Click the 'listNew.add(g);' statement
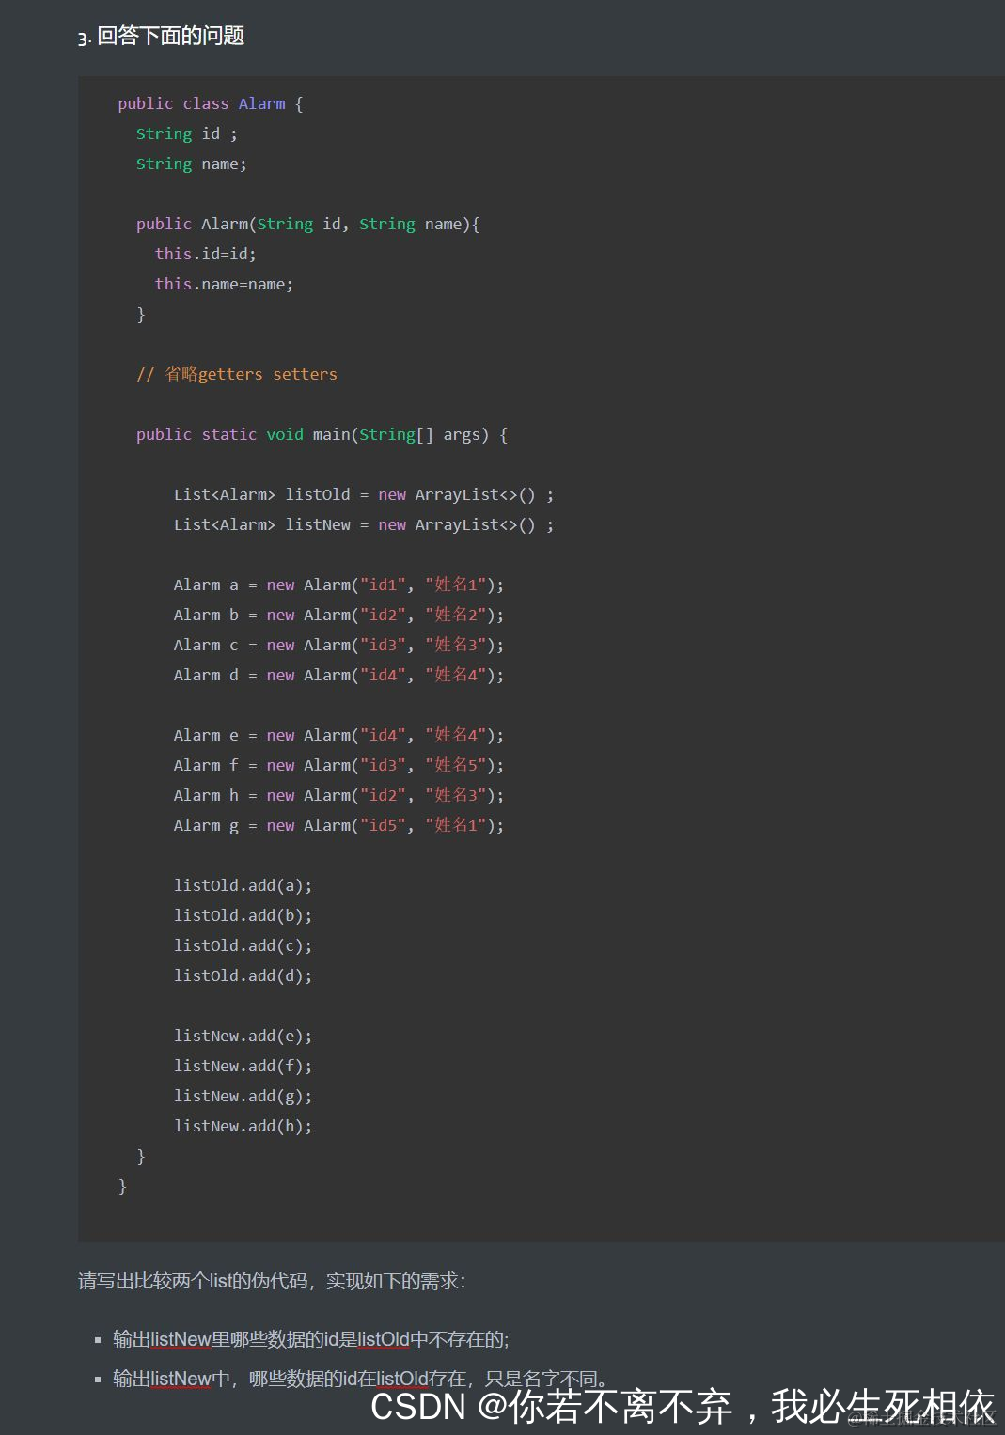 pyautogui.click(x=243, y=1096)
